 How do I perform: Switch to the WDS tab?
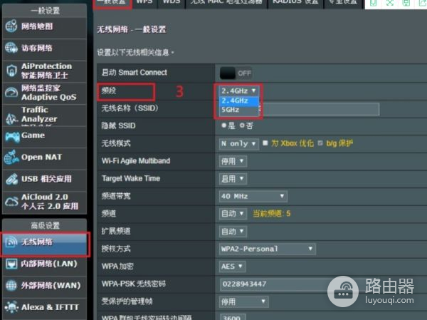pos(172,3)
